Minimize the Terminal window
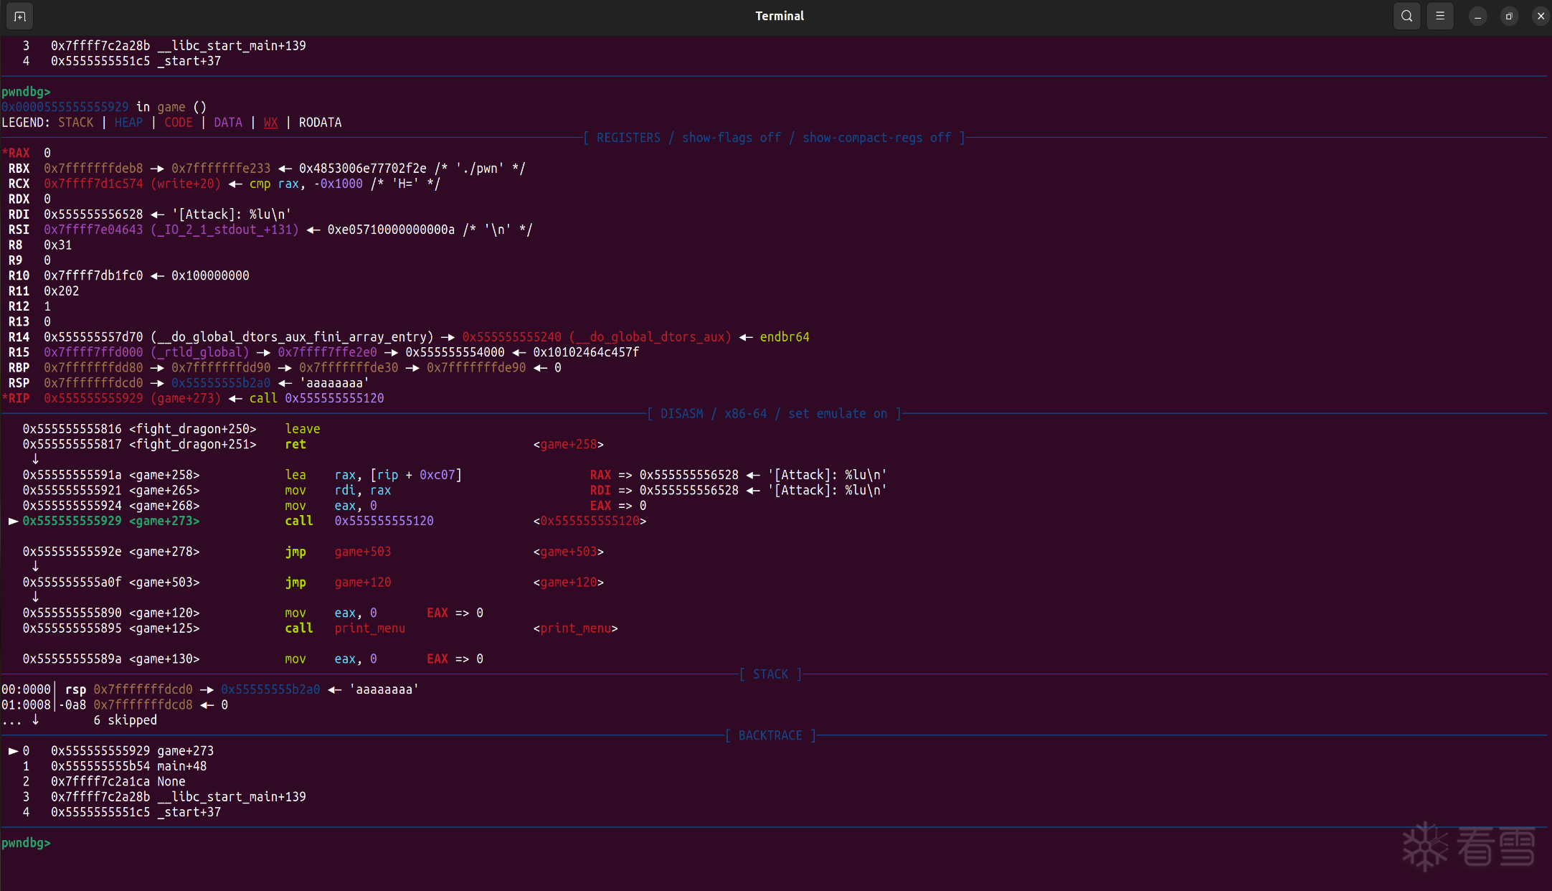Image resolution: width=1552 pixels, height=891 pixels. pos(1477,16)
